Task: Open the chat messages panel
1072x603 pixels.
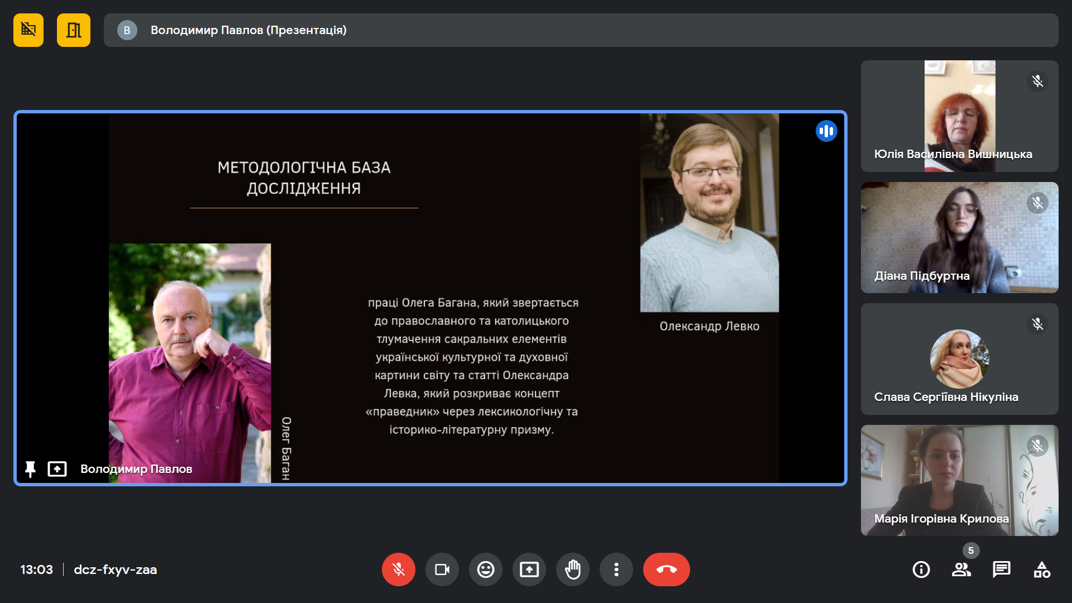Action: (1001, 569)
